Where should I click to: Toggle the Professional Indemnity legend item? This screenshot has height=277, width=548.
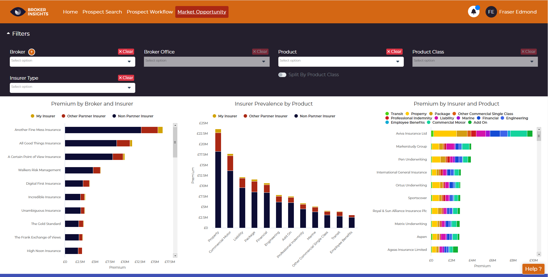click(x=409, y=118)
